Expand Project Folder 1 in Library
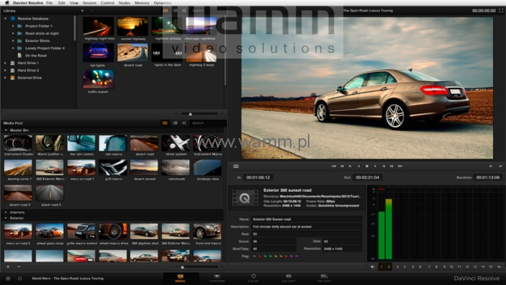506x285 pixels. pos(13,26)
